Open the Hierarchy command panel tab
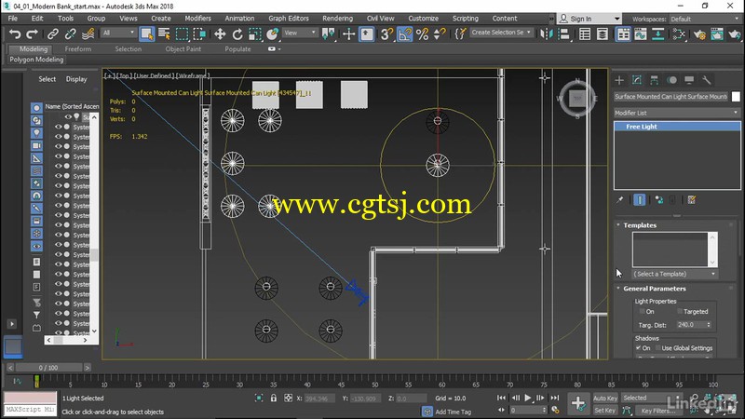 point(655,80)
